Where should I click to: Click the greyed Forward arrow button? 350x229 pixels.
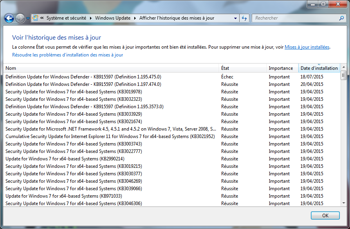coord(20,18)
